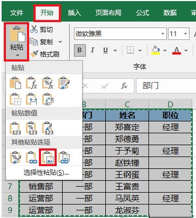The width and height of the screenshot is (196, 218).
Task: Choose Paste Linked Picture icon
Action: pyautogui.click(x=64, y=158)
